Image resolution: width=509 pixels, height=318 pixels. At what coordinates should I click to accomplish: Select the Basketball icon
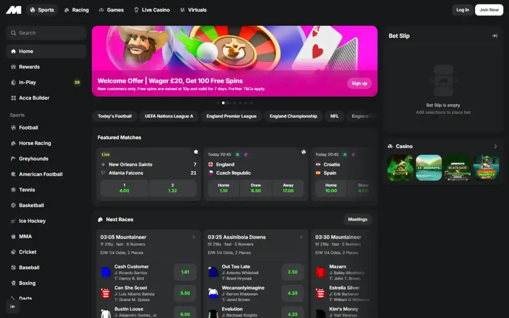[x=13, y=205]
